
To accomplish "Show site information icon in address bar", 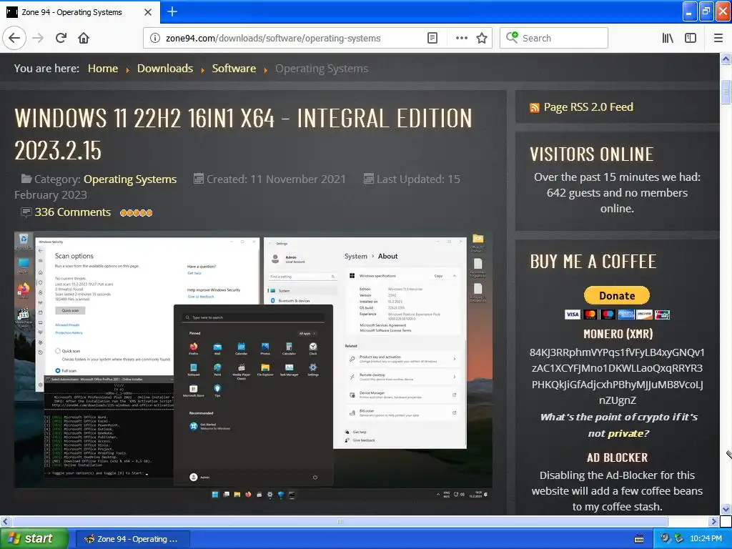I will pyautogui.click(x=154, y=38).
